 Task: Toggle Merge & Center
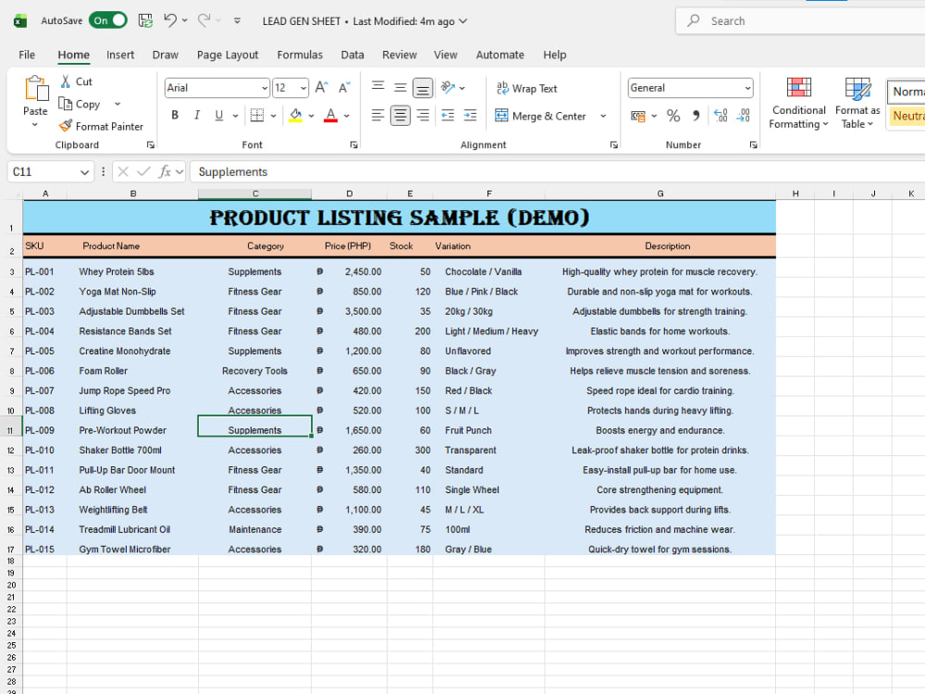[540, 116]
